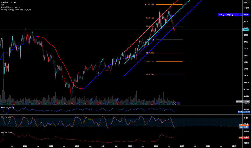Click the Enel SpA symbol title
The height and width of the screenshot is (148, 251).
[x=9, y=2]
